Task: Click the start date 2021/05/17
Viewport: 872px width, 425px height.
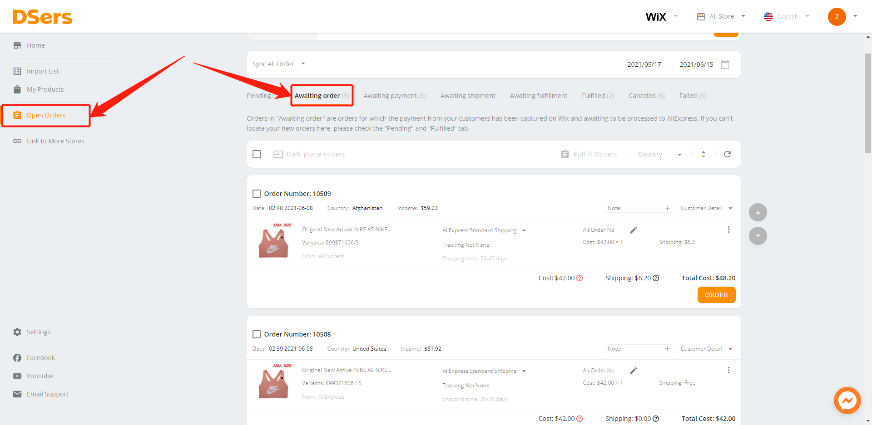Action: tap(644, 64)
